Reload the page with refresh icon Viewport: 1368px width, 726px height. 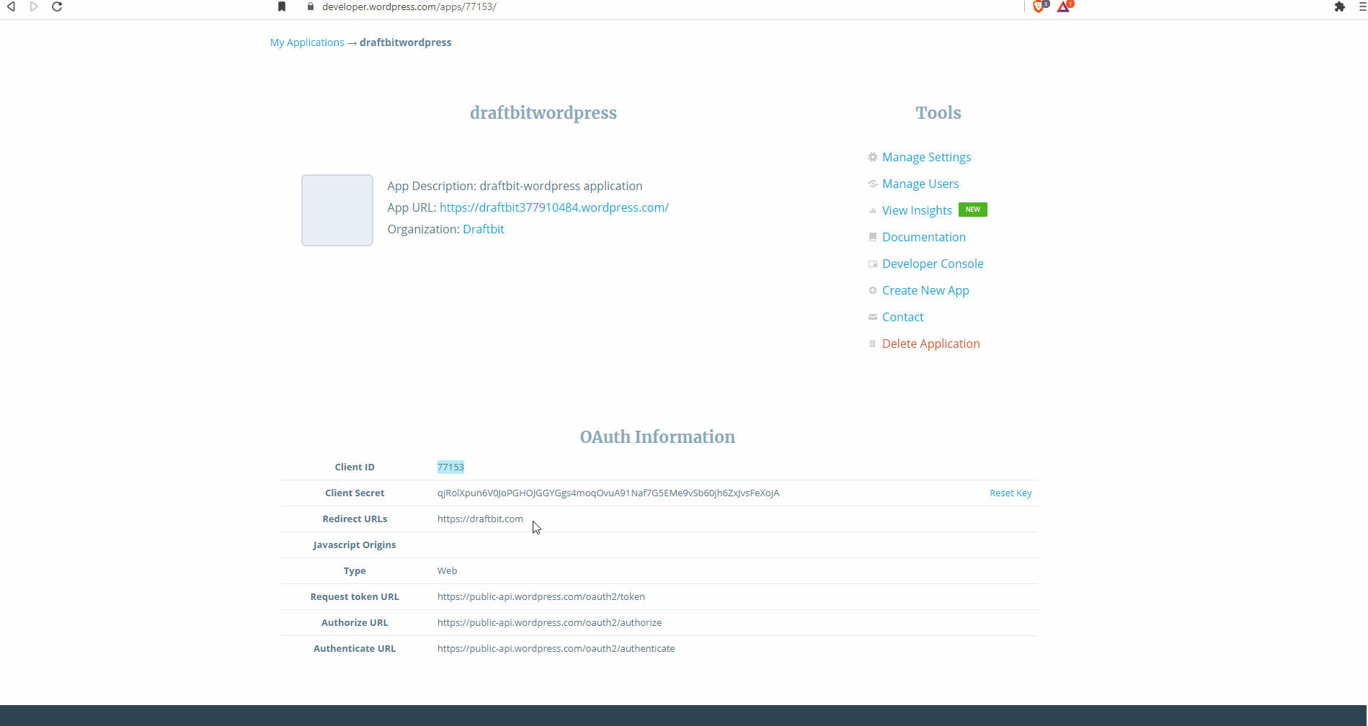[57, 6]
